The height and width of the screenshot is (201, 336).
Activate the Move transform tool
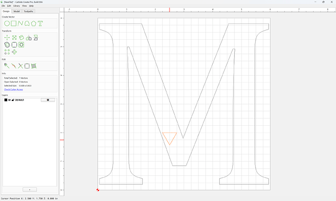pos(7,38)
